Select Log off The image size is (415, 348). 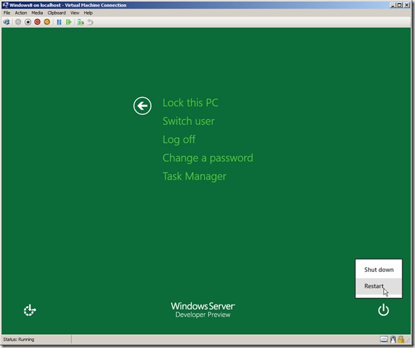pos(179,139)
